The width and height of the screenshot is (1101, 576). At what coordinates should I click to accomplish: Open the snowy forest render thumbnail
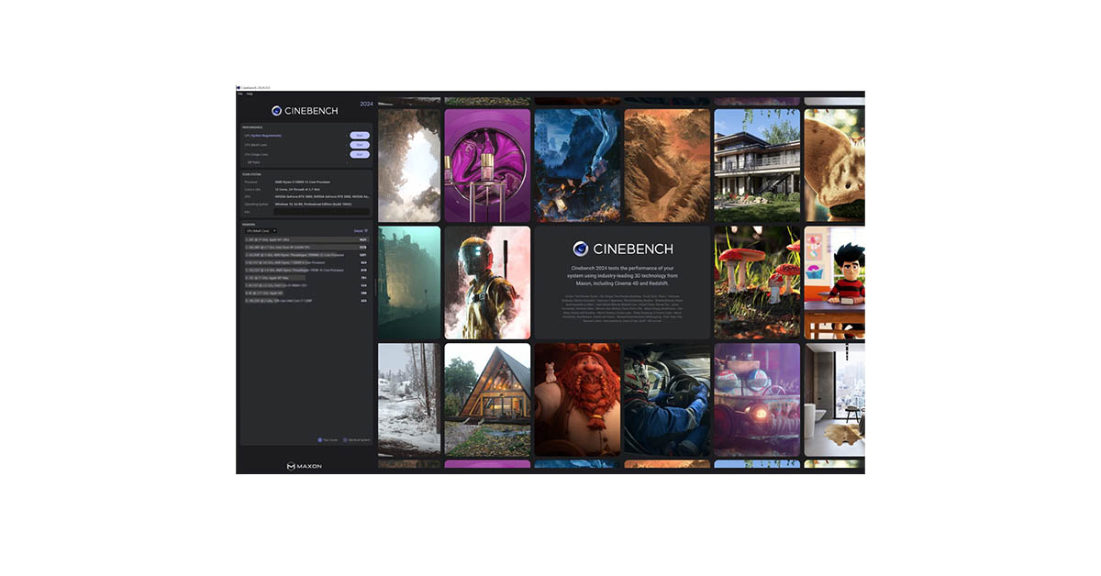click(x=409, y=400)
